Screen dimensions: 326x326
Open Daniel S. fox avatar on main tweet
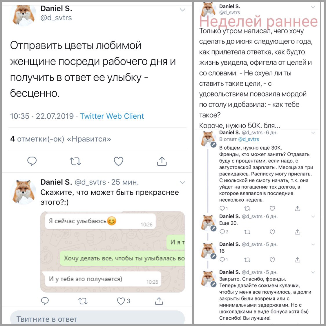pyautogui.click(x=23, y=15)
